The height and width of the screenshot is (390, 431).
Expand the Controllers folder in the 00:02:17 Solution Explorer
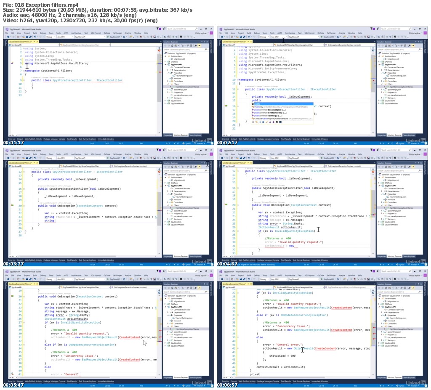[381, 81]
